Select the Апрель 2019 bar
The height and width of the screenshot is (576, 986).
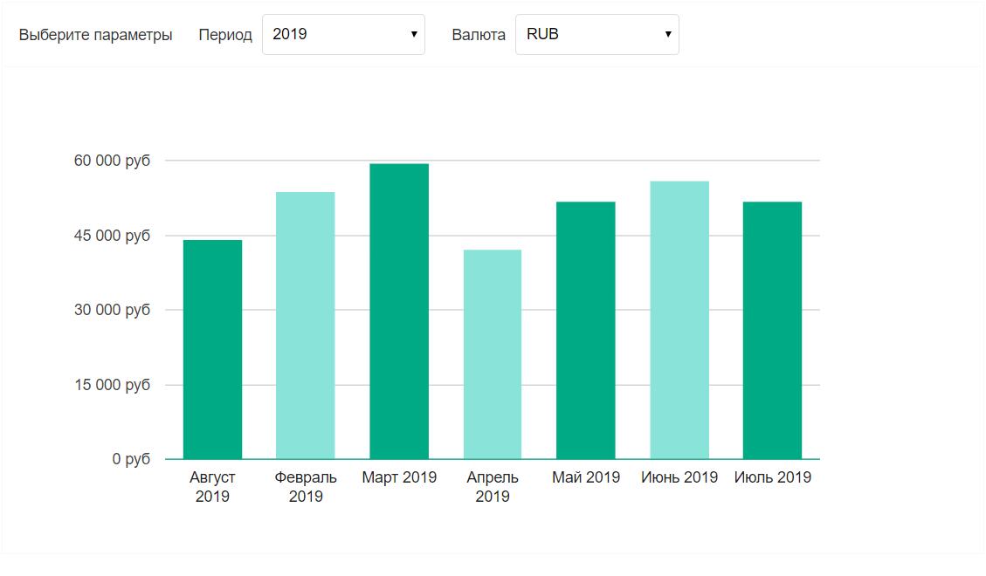click(x=493, y=353)
